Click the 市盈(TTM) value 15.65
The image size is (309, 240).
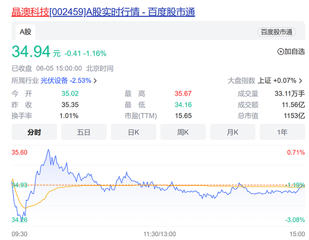[183, 116]
